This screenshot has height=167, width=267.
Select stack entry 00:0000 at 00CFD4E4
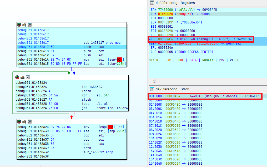(x=205, y=96)
